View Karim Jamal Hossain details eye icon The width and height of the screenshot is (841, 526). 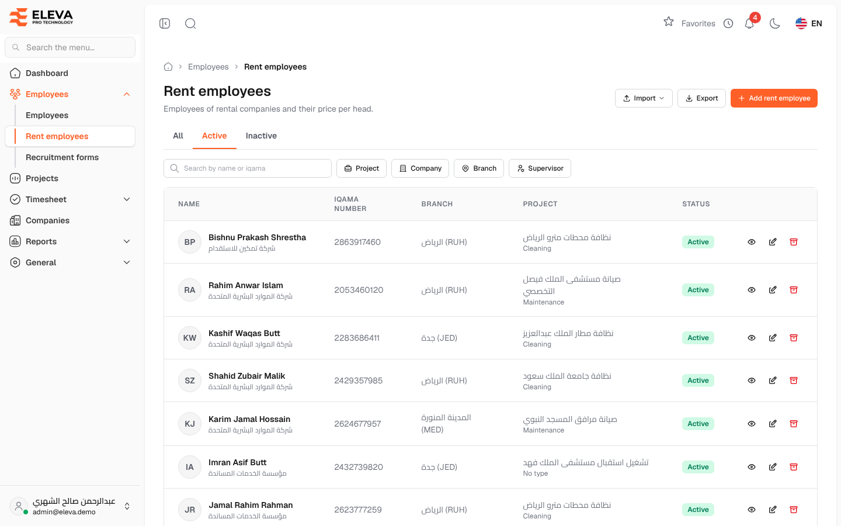[752, 424]
